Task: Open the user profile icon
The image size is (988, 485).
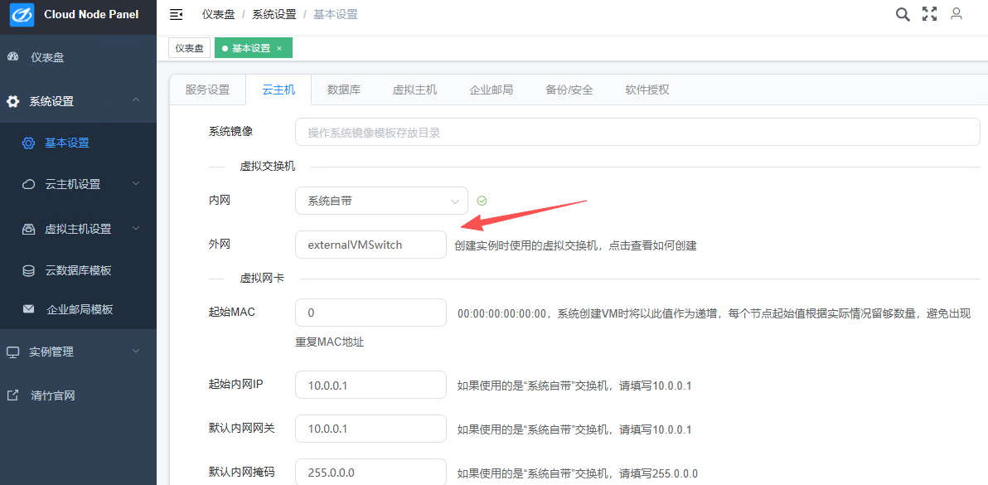Action: tap(957, 14)
